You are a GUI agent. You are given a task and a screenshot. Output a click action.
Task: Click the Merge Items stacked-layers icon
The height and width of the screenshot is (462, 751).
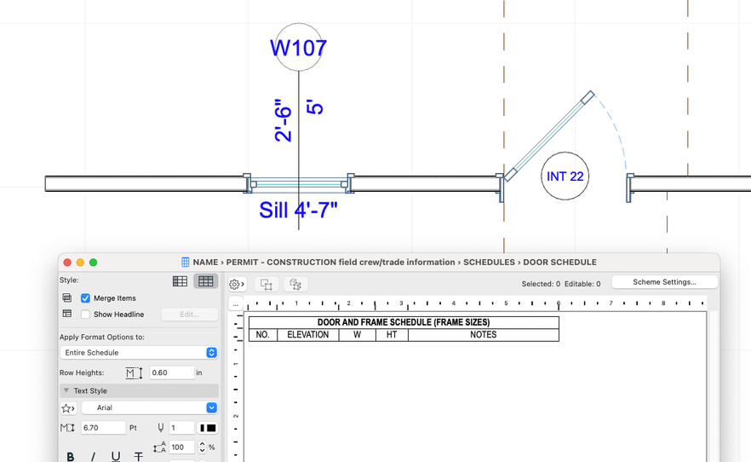point(67,298)
